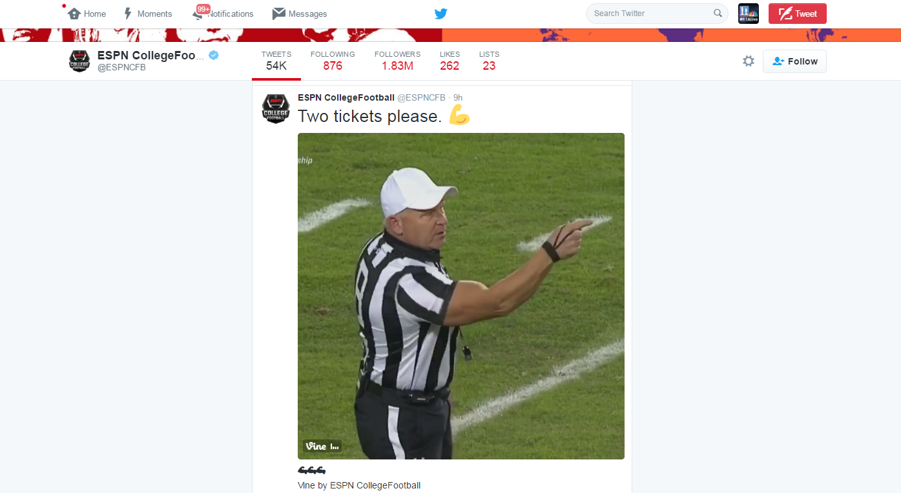Click the search magnifier icon
This screenshot has width=901, height=493.
coord(718,13)
